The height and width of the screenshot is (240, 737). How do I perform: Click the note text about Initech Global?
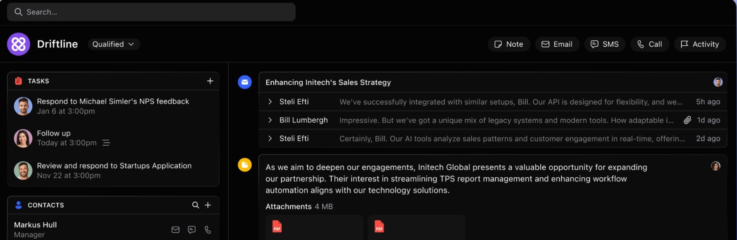click(x=457, y=179)
